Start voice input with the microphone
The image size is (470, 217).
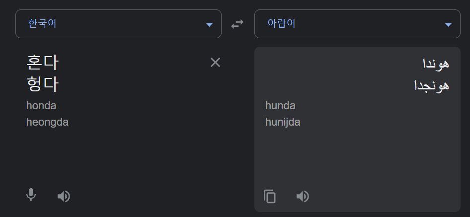coord(31,196)
